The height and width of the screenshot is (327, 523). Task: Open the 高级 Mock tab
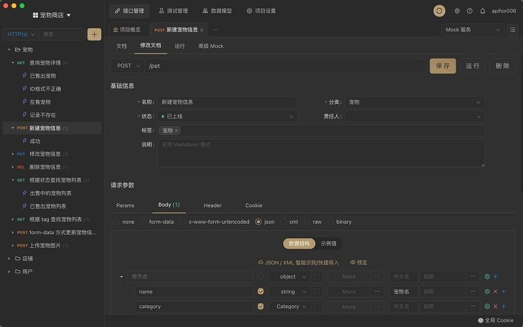(211, 46)
